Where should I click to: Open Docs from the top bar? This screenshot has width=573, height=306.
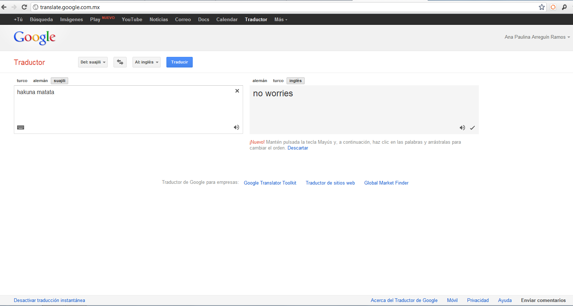(x=204, y=20)
